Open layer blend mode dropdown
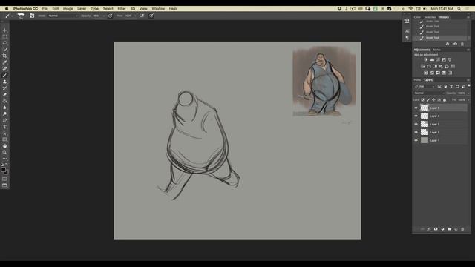This screenshot has height=267, width=475. 428,93
